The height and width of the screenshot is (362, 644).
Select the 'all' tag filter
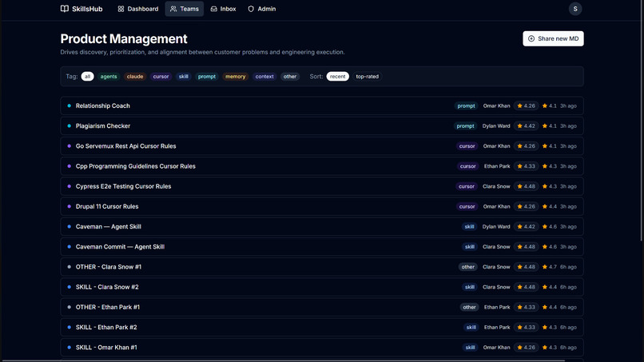point(87,77)
